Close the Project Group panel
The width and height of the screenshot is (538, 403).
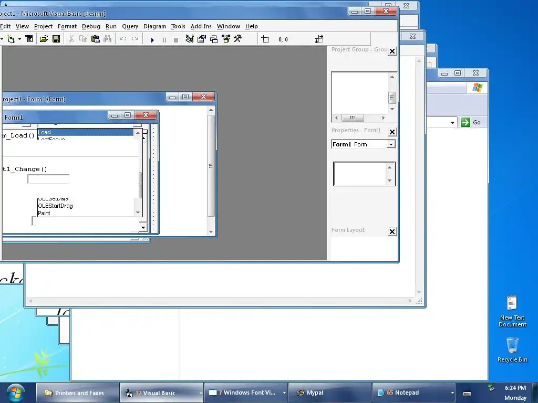coord(392,51)
